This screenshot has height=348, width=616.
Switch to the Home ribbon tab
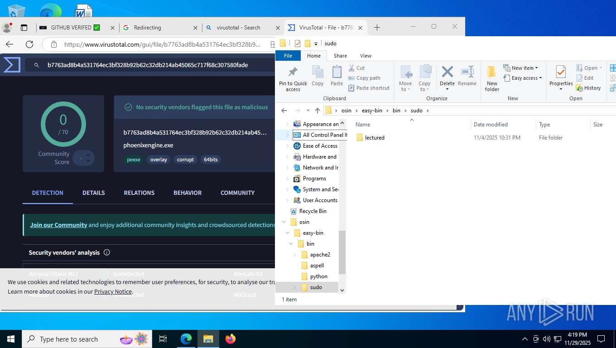314,56
